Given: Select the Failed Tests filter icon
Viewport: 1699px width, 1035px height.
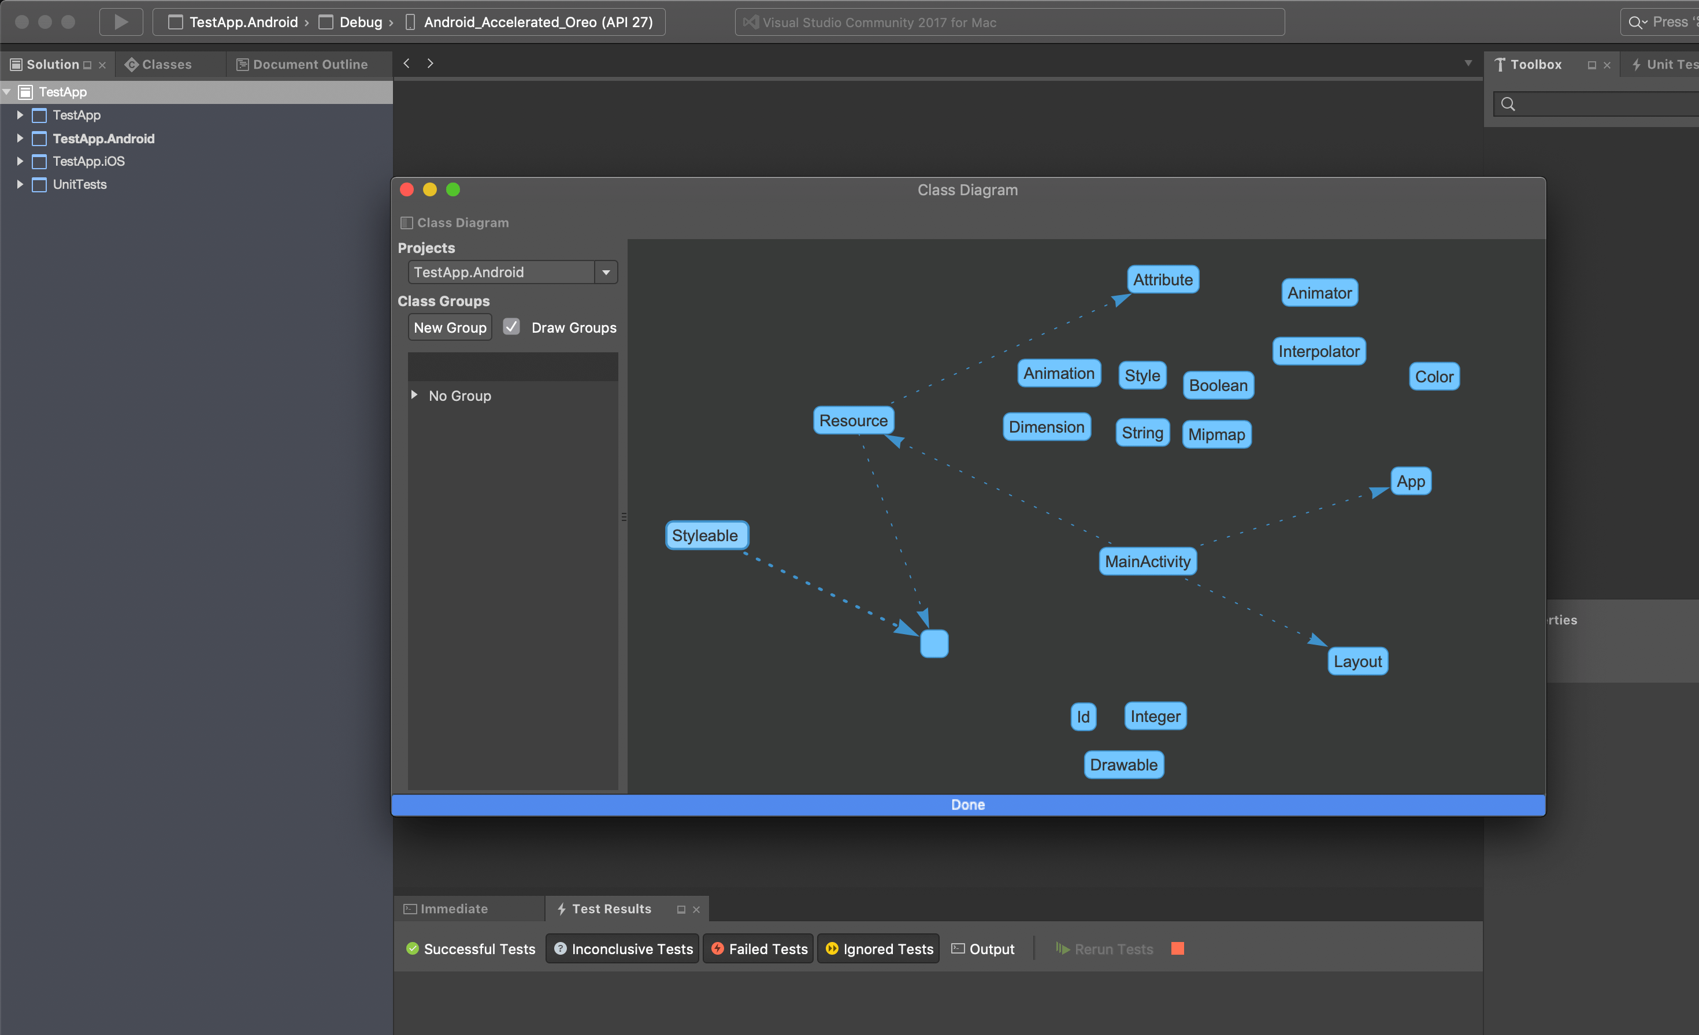Looking at the screenshot, I should pyautogui.click(x=717, y=949).
